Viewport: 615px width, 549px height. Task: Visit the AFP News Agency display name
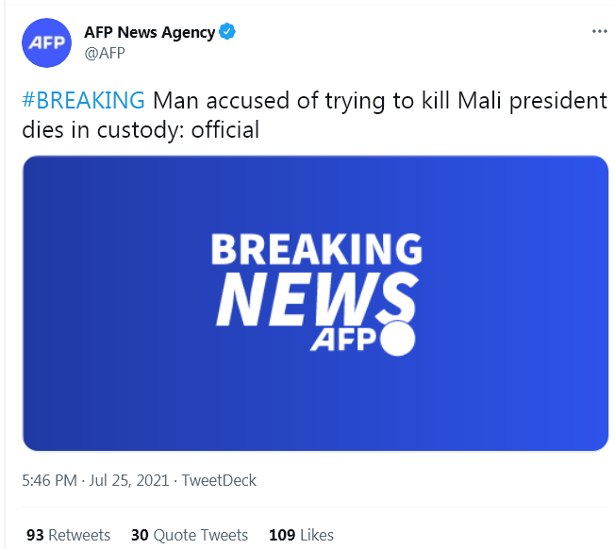(149, 32)
